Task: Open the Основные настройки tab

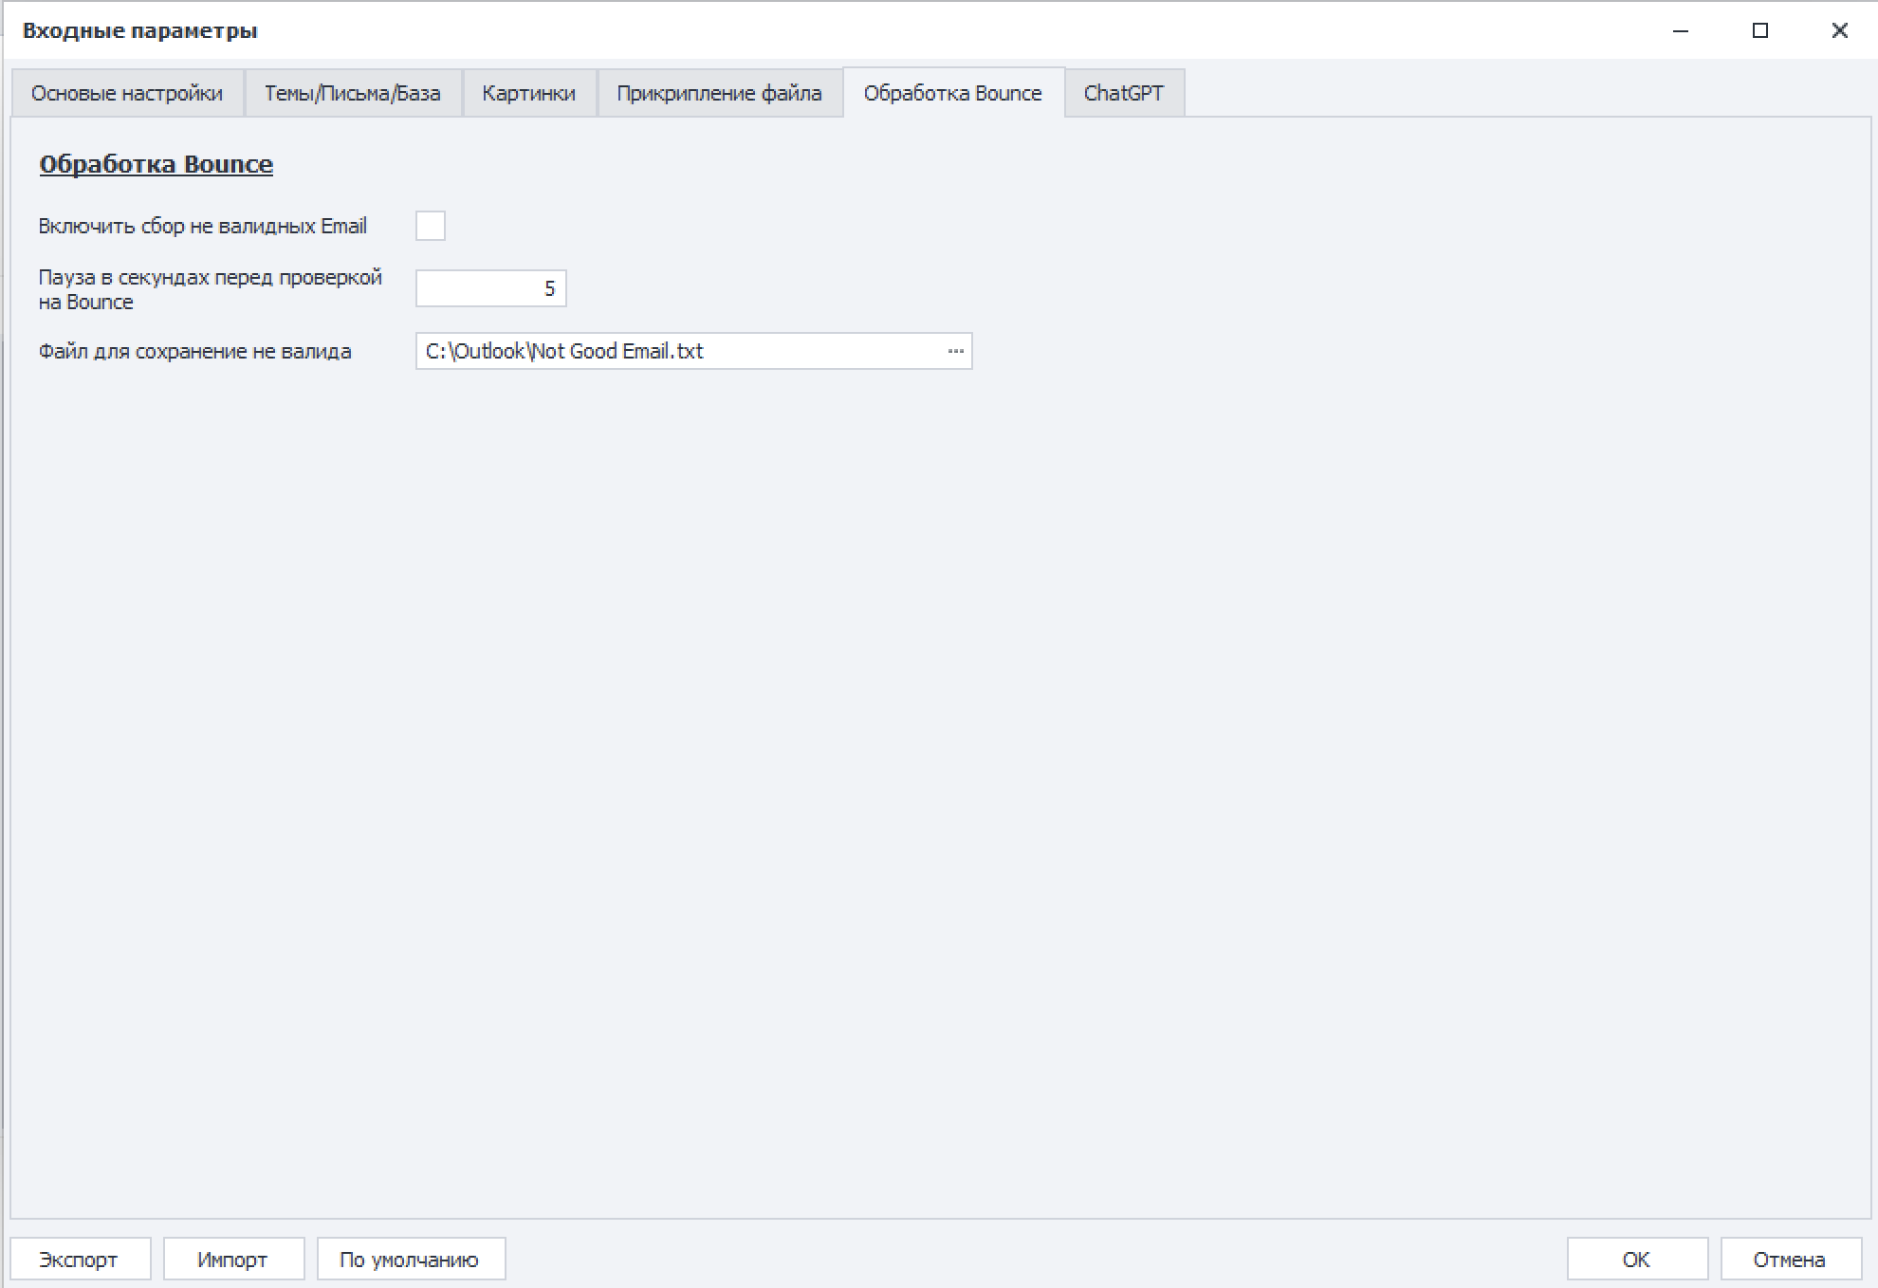Action: pyautogui.click(x=127, y=93)
